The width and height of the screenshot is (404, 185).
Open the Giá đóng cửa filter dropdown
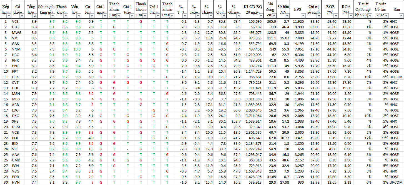[275, 16]
